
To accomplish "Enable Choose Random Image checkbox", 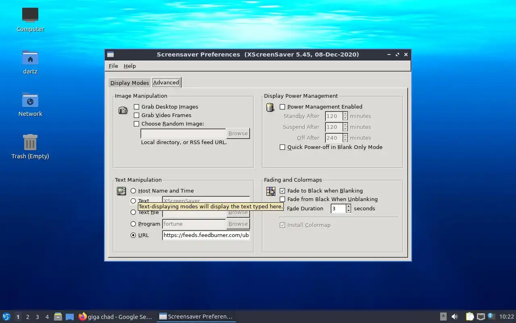I will 136,124.
